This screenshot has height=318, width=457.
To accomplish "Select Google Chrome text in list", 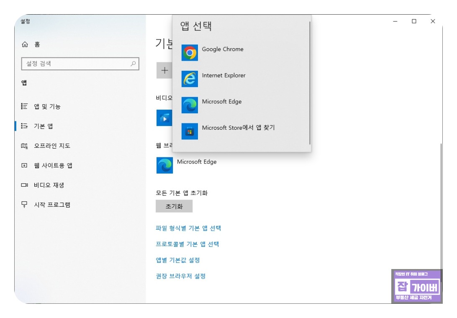I will (223, 49).
